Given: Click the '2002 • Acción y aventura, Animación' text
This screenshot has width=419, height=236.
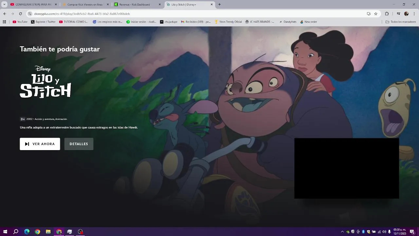Looking at the screenshot, I should pos(46,119).
